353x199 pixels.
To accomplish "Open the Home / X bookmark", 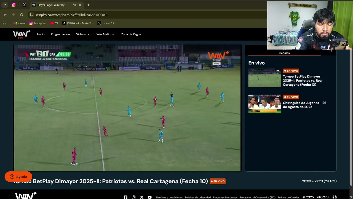I will click(106, 23).
